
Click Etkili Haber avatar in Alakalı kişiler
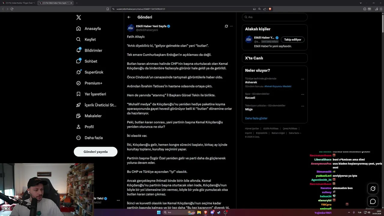coord(249,39)
